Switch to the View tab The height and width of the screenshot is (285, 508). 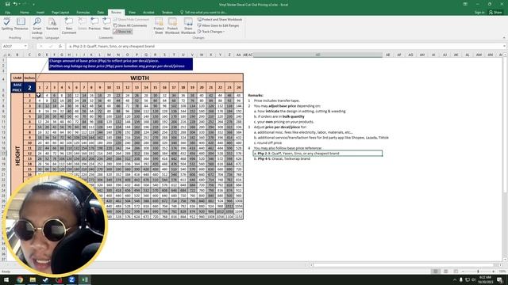133,13
